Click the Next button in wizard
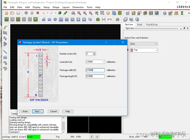 [38, 111]
